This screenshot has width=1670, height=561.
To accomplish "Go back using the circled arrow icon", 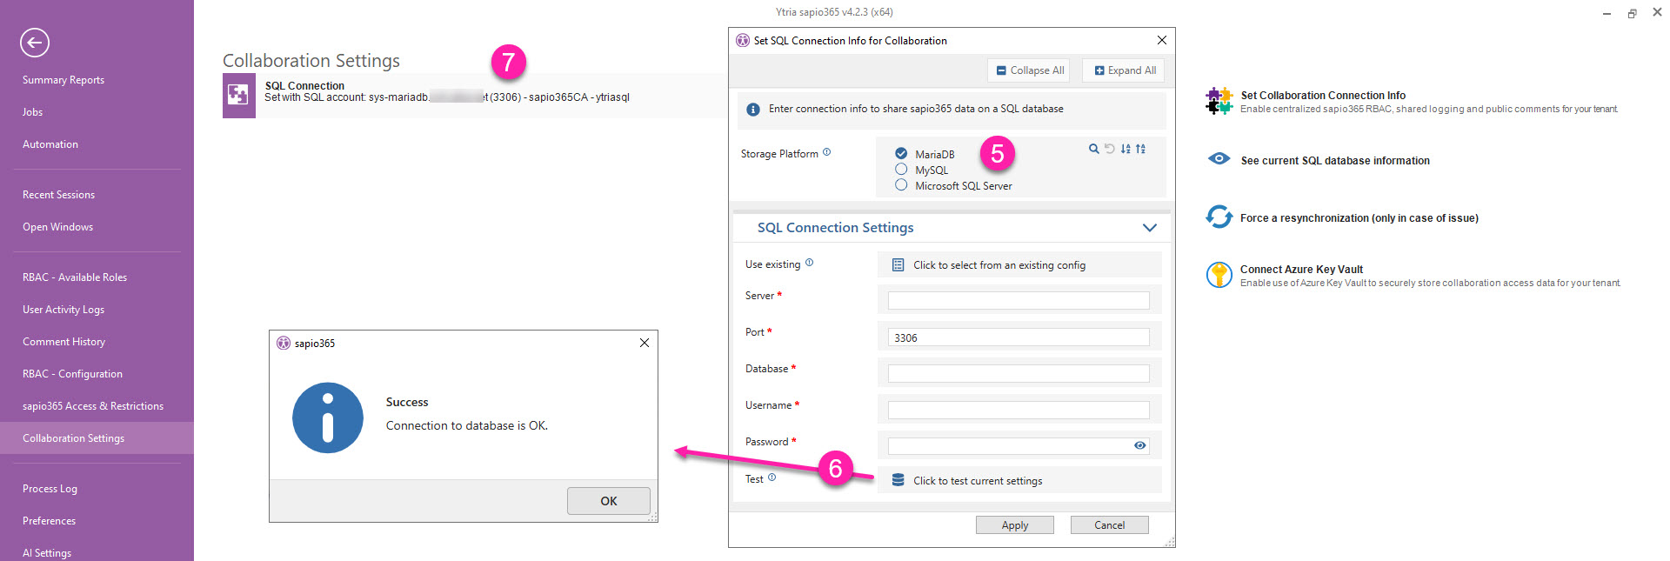I will (x=35, y=42).
